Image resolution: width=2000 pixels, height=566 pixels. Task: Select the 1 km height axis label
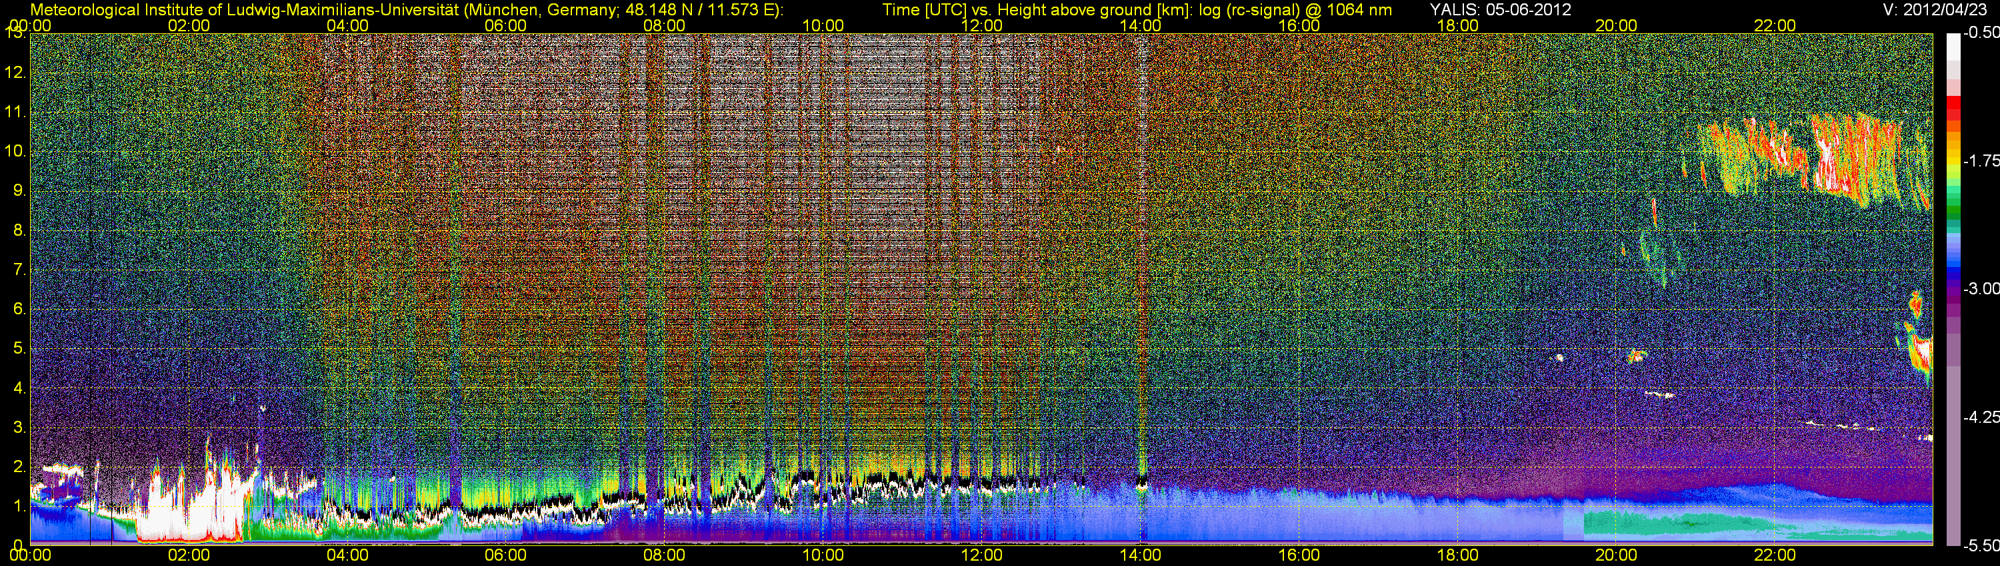[18, 506]
